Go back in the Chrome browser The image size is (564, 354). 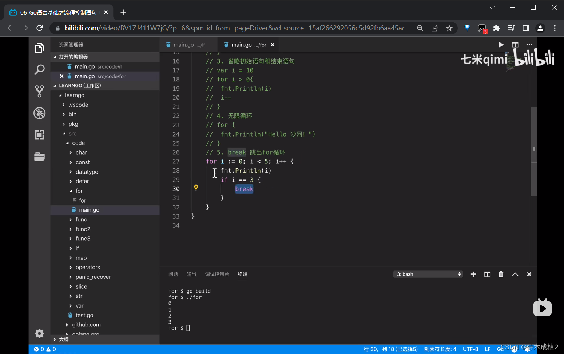(x=10, y=28)
